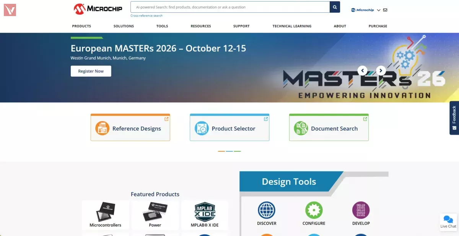Screen dimensions: 459x236
Task: Click external link icon on Reference Designs card
Action: (x=166, y=119)
